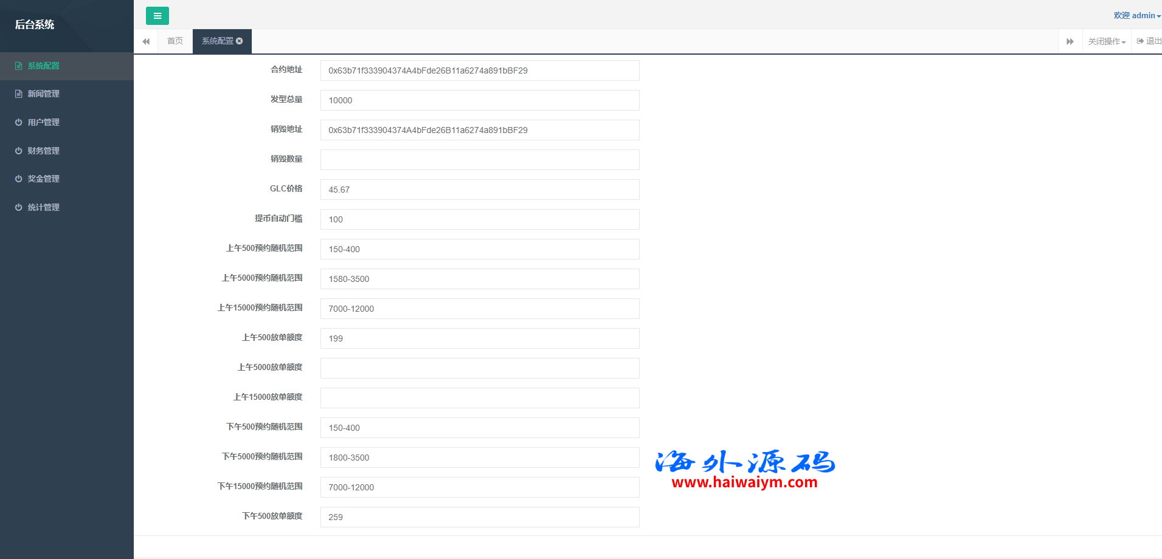Click the 退出 logout icon
Viewport: 1162px width, 559px height.
pos(1140,41)
